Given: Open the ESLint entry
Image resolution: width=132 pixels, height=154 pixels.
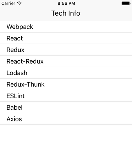Looking at the screenshot, I should [x=66, y=96].
